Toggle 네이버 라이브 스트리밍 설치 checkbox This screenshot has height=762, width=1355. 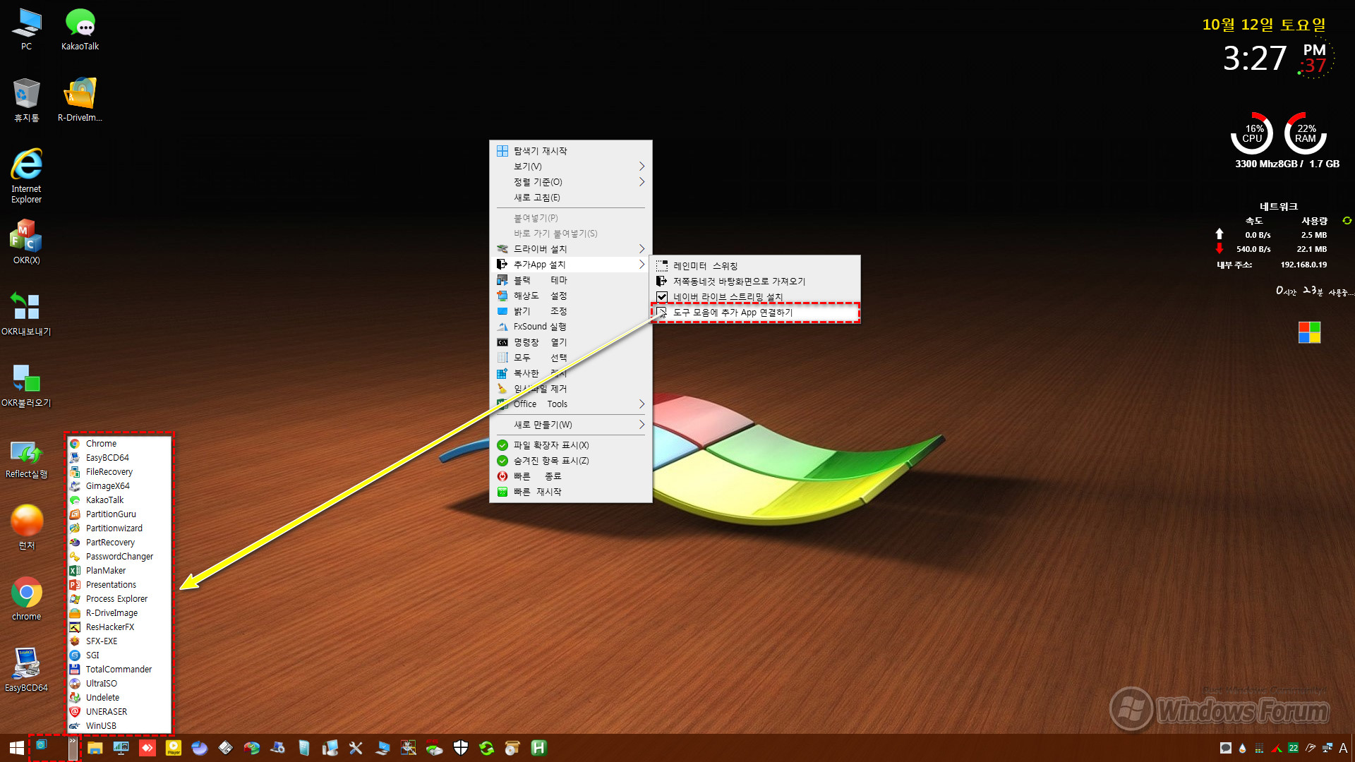662,297
